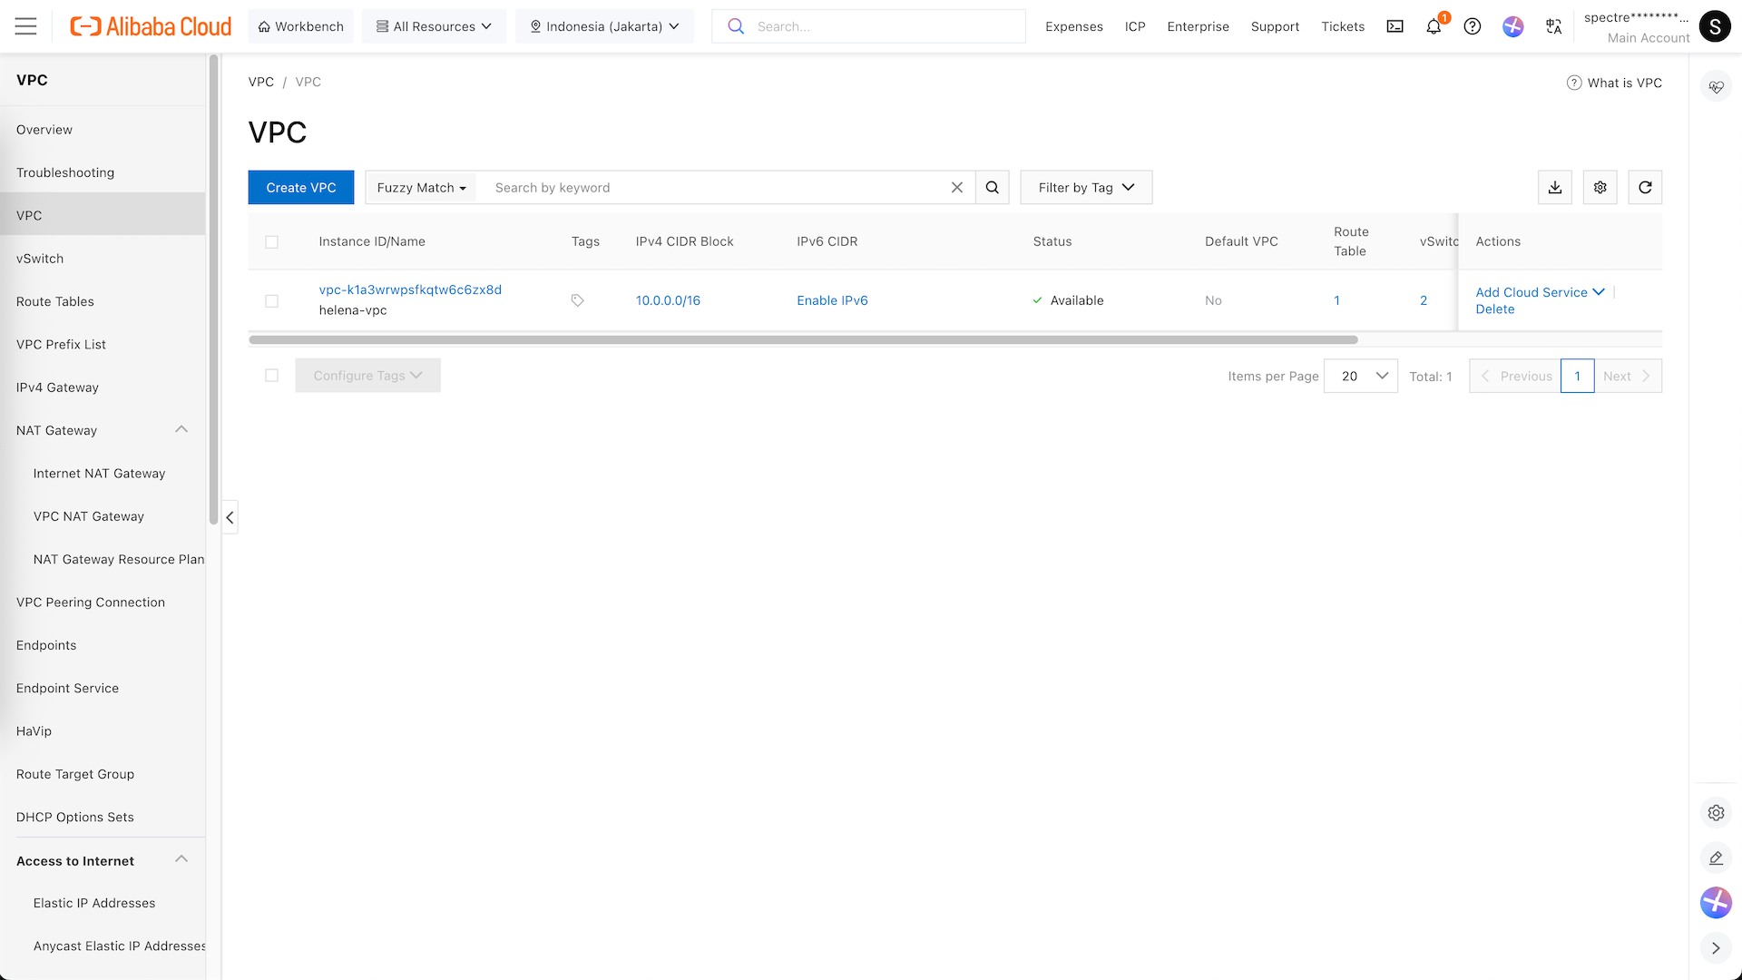Download the VPC list via export icon
1742x980 pixels.
[x=1554, y=187]
